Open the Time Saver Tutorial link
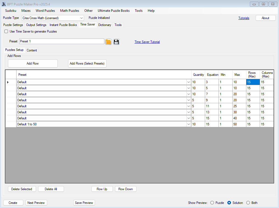Viewport: 279px width, 208px height. (147, 42)
